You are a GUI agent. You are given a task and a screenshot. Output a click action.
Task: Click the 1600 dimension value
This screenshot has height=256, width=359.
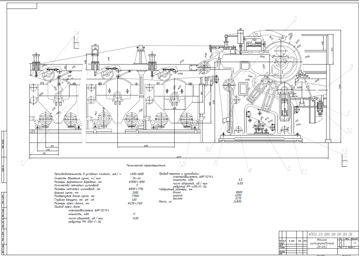tap(146, 146)
